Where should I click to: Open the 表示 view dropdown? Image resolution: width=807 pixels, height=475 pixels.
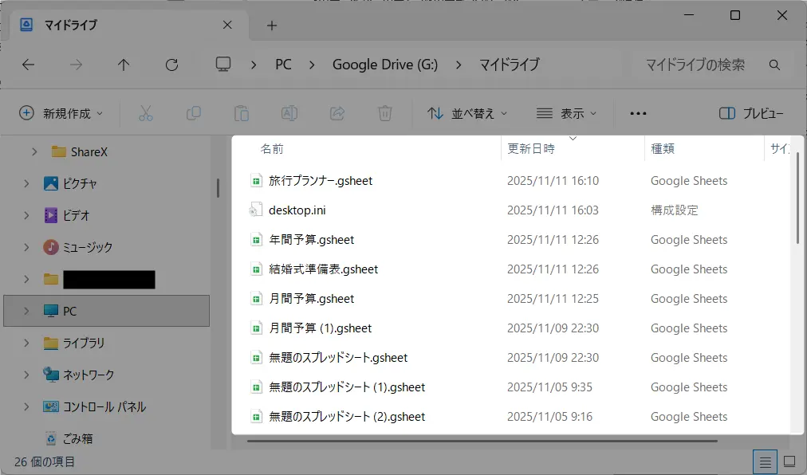click(566, 113)
